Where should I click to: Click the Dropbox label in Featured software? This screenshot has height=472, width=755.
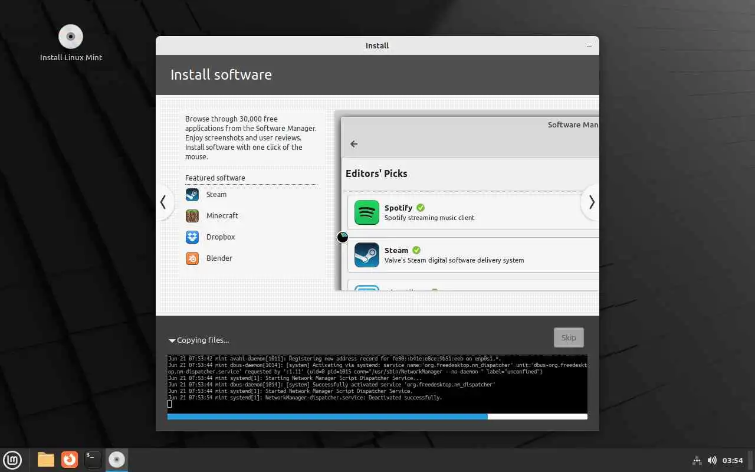coord(221,237)
